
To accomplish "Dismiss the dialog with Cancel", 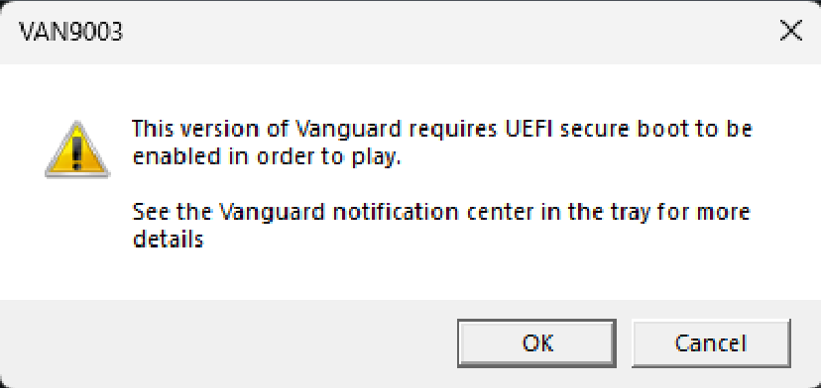I will [x=711, y=343].
